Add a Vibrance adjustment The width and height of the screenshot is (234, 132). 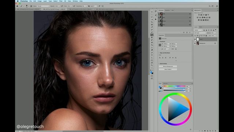208,15
